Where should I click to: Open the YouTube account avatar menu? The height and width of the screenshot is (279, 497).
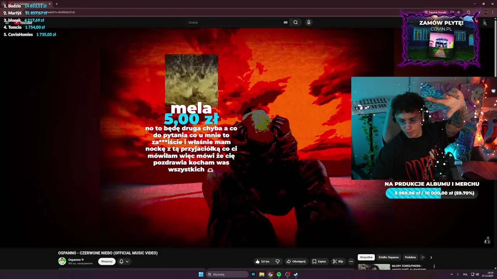(485, 23)
